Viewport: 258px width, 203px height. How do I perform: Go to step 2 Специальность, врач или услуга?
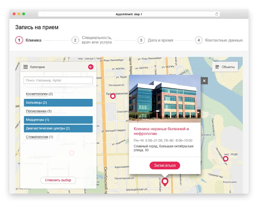tap(92, 40)
